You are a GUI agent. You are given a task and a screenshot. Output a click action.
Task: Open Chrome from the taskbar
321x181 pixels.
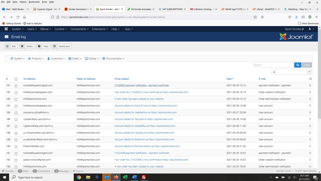coord(79,177)
